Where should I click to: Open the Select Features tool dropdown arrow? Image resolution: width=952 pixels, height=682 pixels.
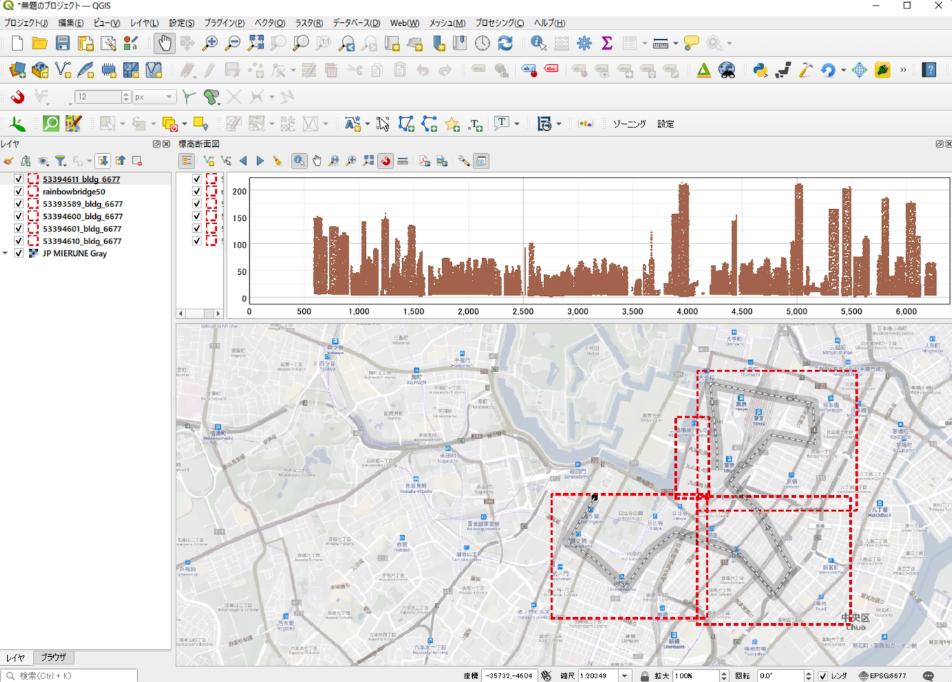[x=122, y=124]
